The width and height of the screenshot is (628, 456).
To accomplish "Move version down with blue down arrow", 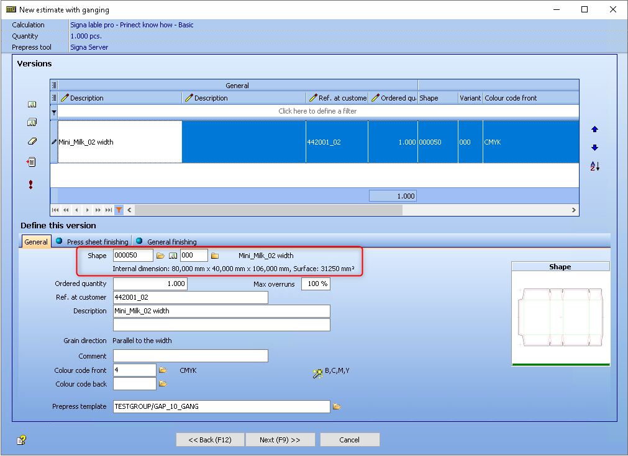I will [x=594, y=148].
